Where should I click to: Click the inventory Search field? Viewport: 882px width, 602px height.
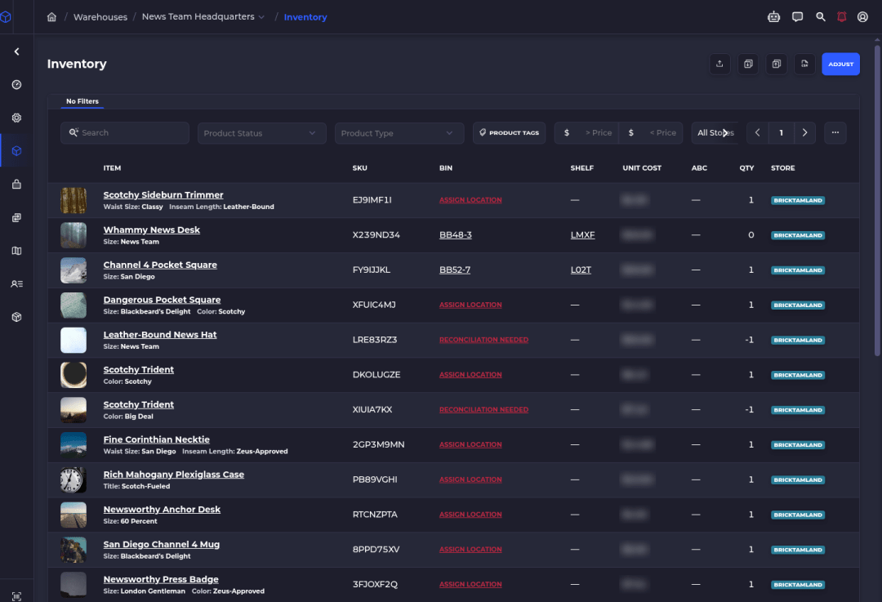[125, 133]
